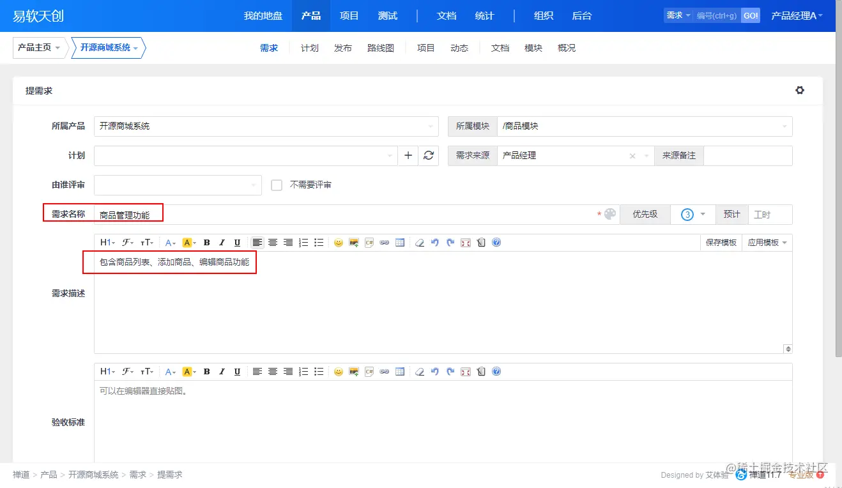Align right in the requirement description editor
Viewport: 842px width, 488px height.
[x=288, y=243]
